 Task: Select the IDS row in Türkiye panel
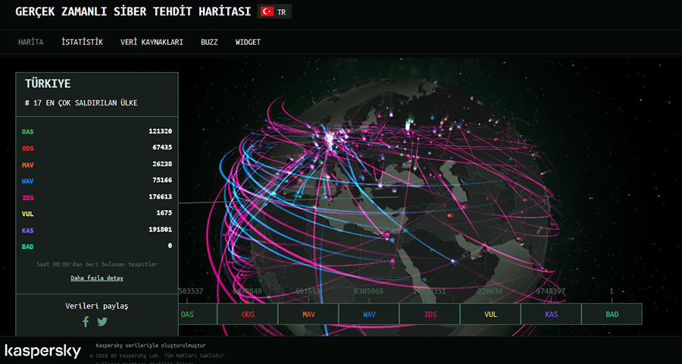(x=97, y=197)
